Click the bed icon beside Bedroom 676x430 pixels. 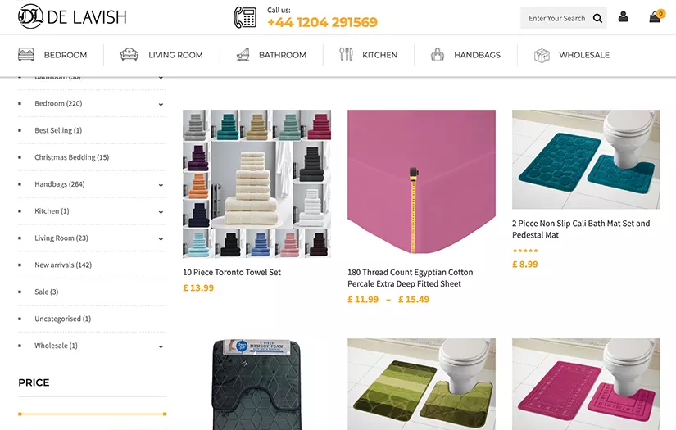tap(26, 55)
